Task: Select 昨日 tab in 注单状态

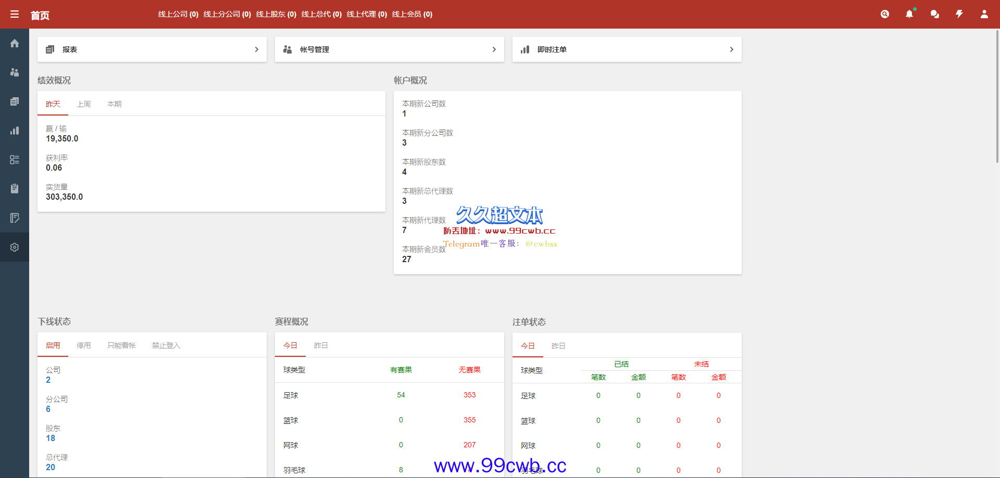Action: click(x=559, y=346)
